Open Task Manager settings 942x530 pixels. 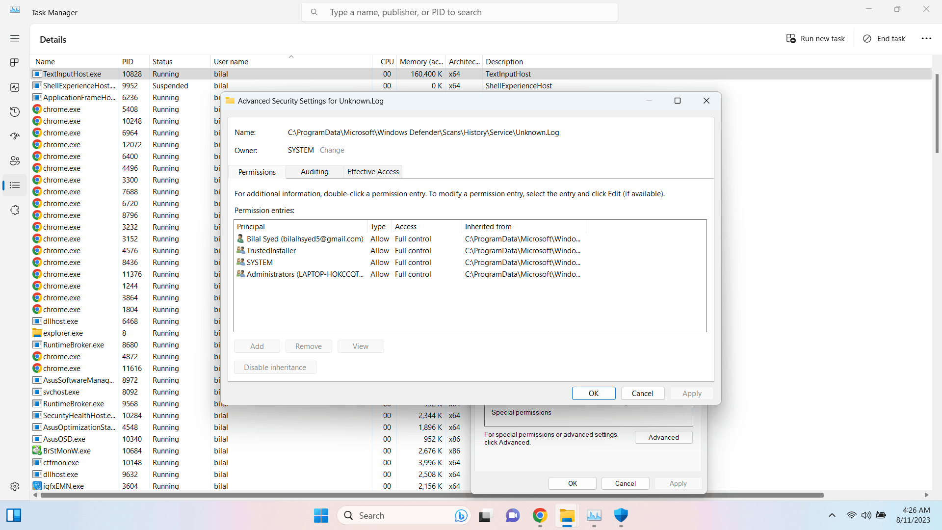[14, 486]
